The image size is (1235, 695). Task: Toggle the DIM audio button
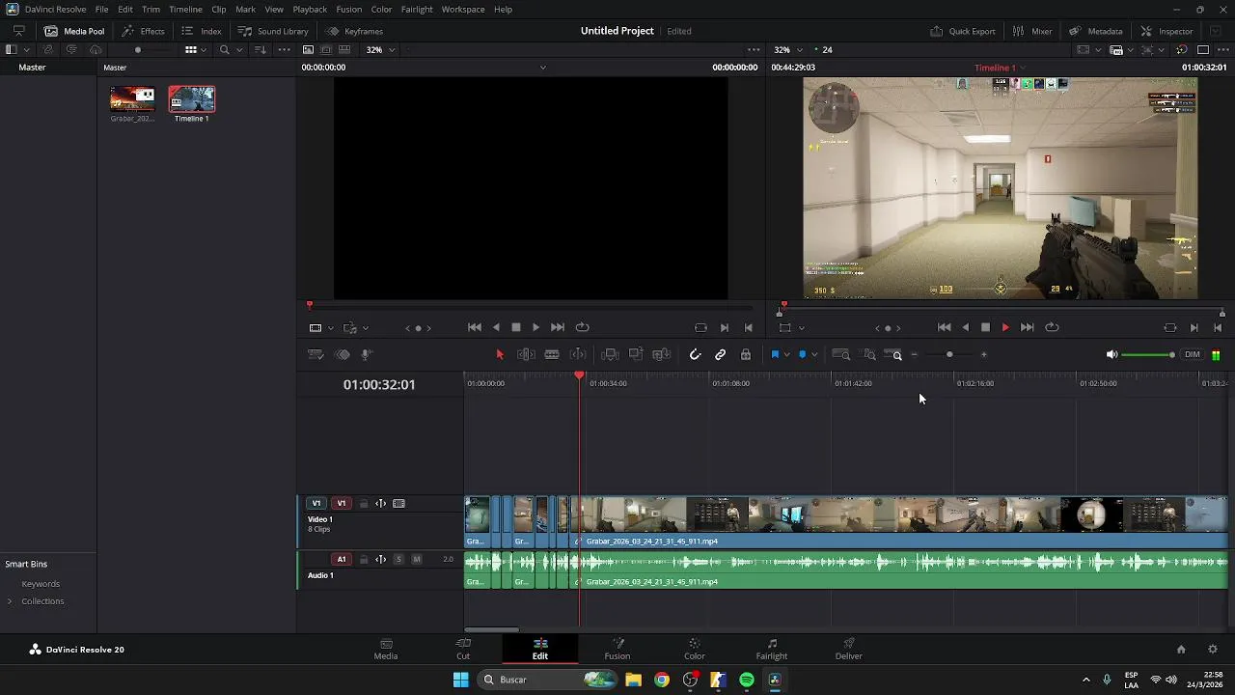1193,355
